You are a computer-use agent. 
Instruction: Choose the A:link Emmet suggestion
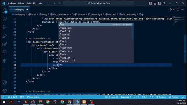[96, 31]
